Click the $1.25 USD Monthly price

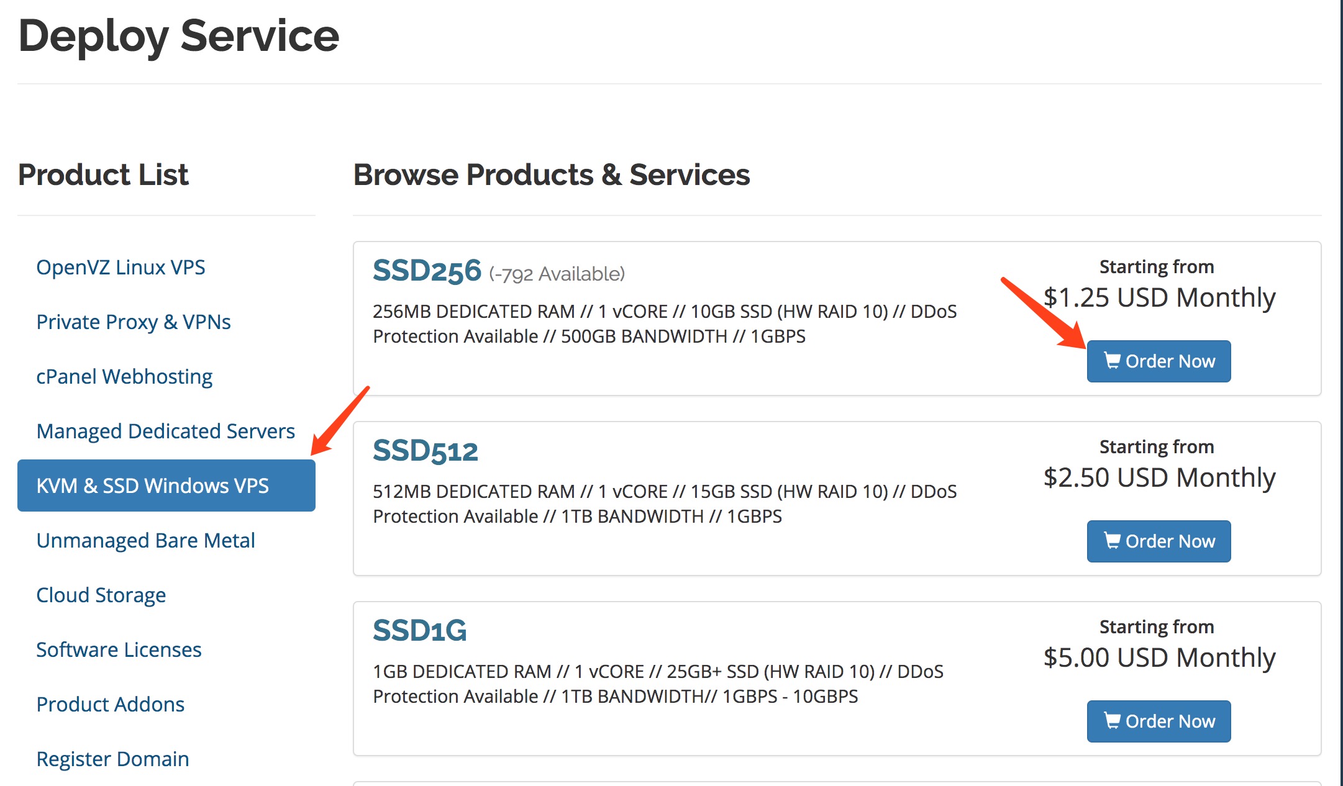click(1159, 297)
